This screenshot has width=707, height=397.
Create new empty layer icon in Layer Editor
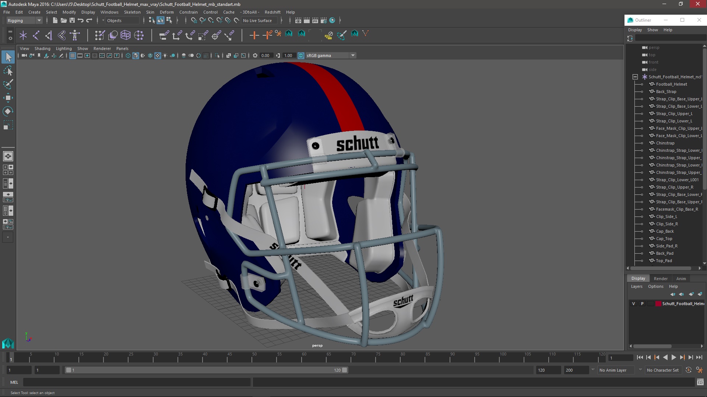(x=691, y=294)
